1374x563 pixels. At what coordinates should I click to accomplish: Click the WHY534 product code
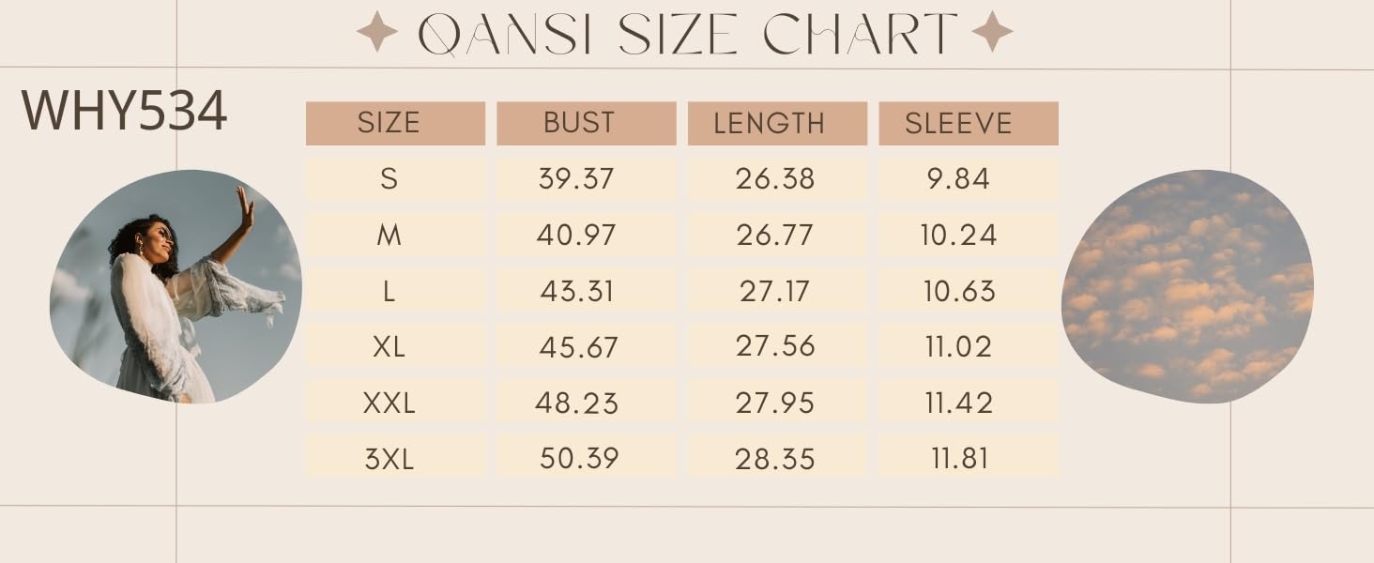[x=124, y=111]
